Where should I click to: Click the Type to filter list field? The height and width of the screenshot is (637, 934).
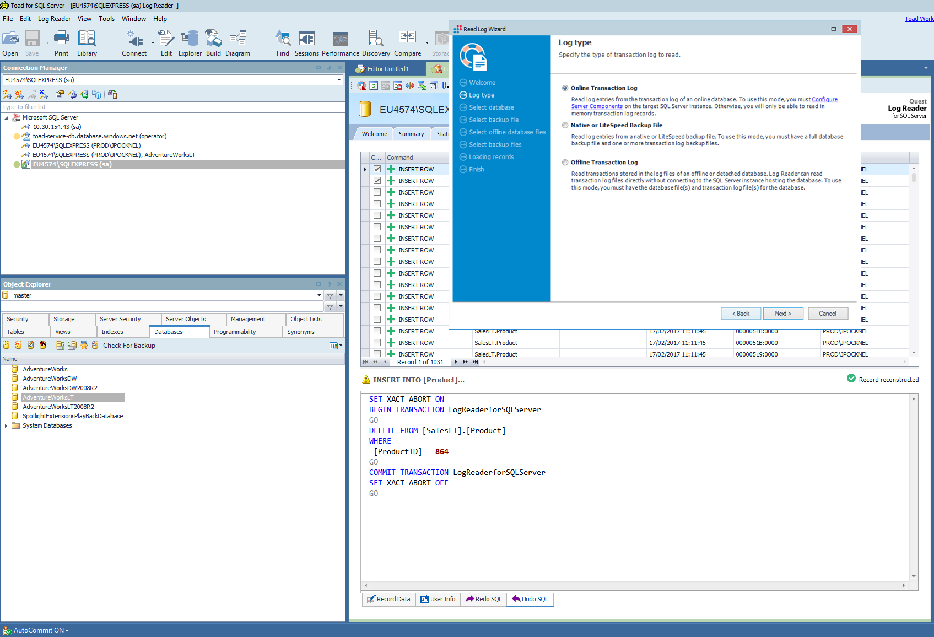coord(172,107)
